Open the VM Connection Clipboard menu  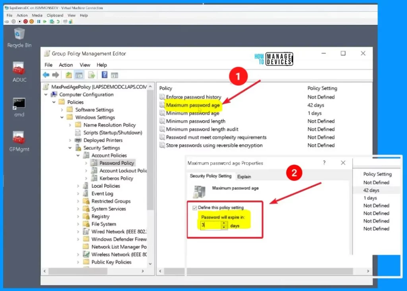(x=55, y=15)
